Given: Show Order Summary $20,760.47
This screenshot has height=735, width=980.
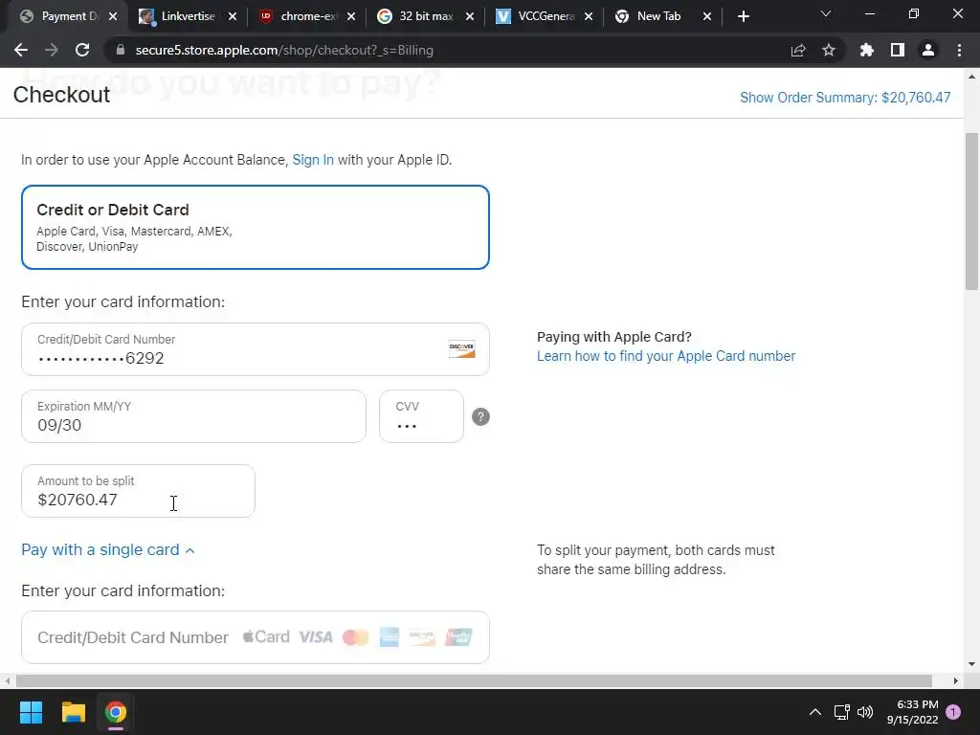Looking at the screenshot, I should (845, 98).
